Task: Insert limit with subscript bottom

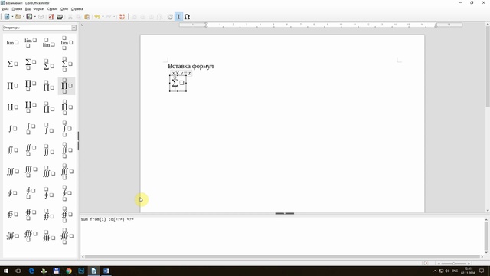Action: click(x=31, y=43)
